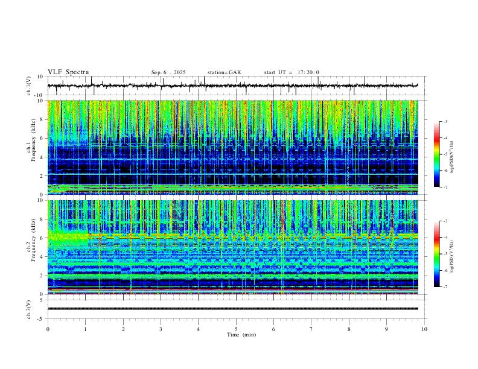478x369 pixels.
Task: Click the "-3" label atop the ch.1 color bar
Action: 445,121
